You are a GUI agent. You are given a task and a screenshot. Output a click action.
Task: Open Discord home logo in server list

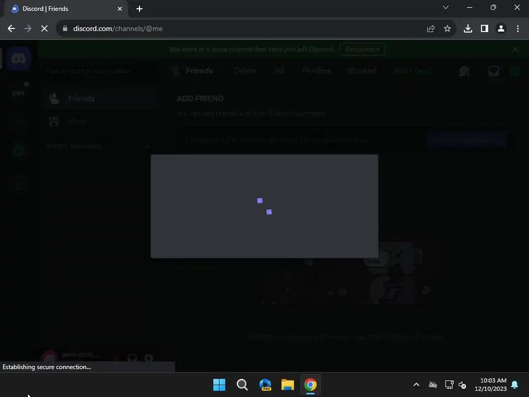click(x=19, y=59)
